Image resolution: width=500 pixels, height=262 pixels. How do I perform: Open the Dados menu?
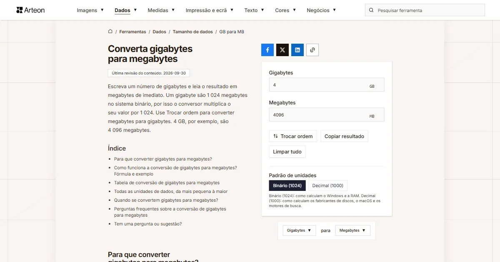(126, 10)
